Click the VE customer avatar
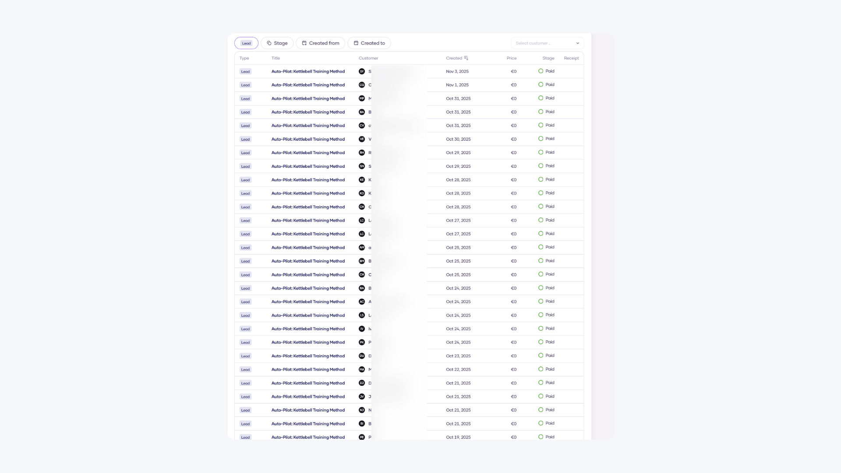 coord(362,139)
